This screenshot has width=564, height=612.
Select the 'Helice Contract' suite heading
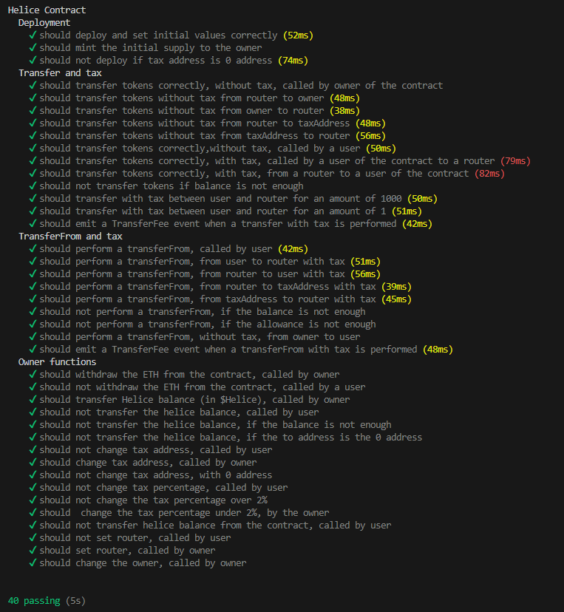(x=47, y=10)
